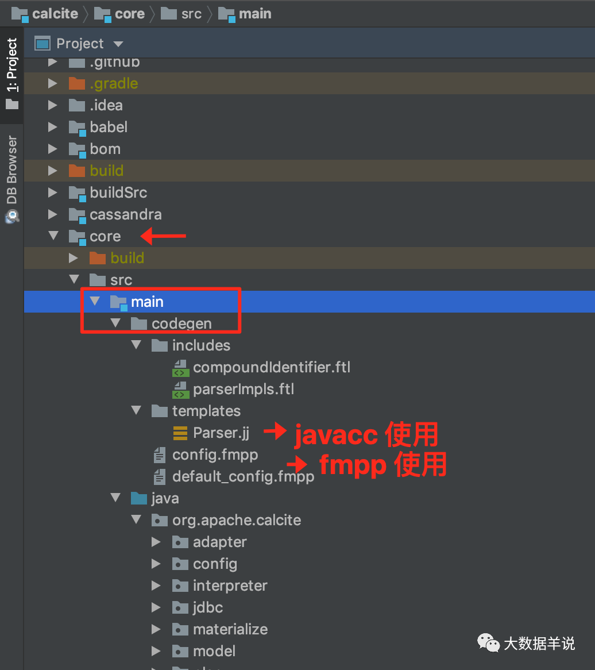Image resolution: width=595 pixels, height=670 pixels.
Task: Collapse the templates folder
Action: pyautogui.click(x=136, y=410)
